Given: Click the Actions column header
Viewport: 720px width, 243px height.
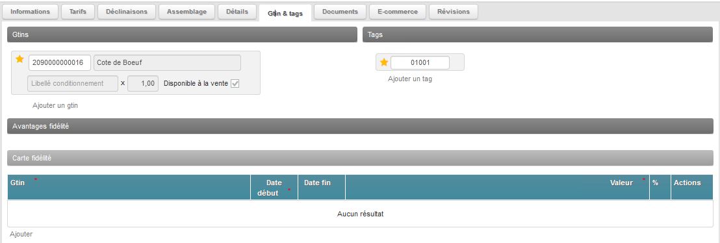Looking at the screenshot, I should point(692,187).
